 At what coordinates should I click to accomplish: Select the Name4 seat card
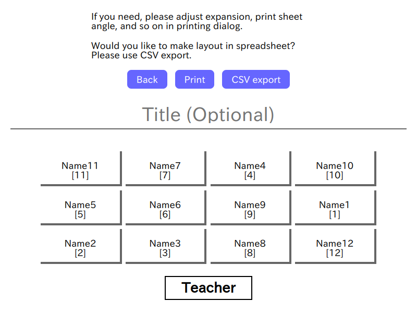pos(251,168)
